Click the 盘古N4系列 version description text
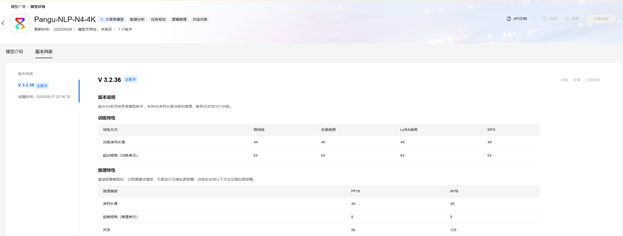623x236 pixels. click(x=165, y=106)
